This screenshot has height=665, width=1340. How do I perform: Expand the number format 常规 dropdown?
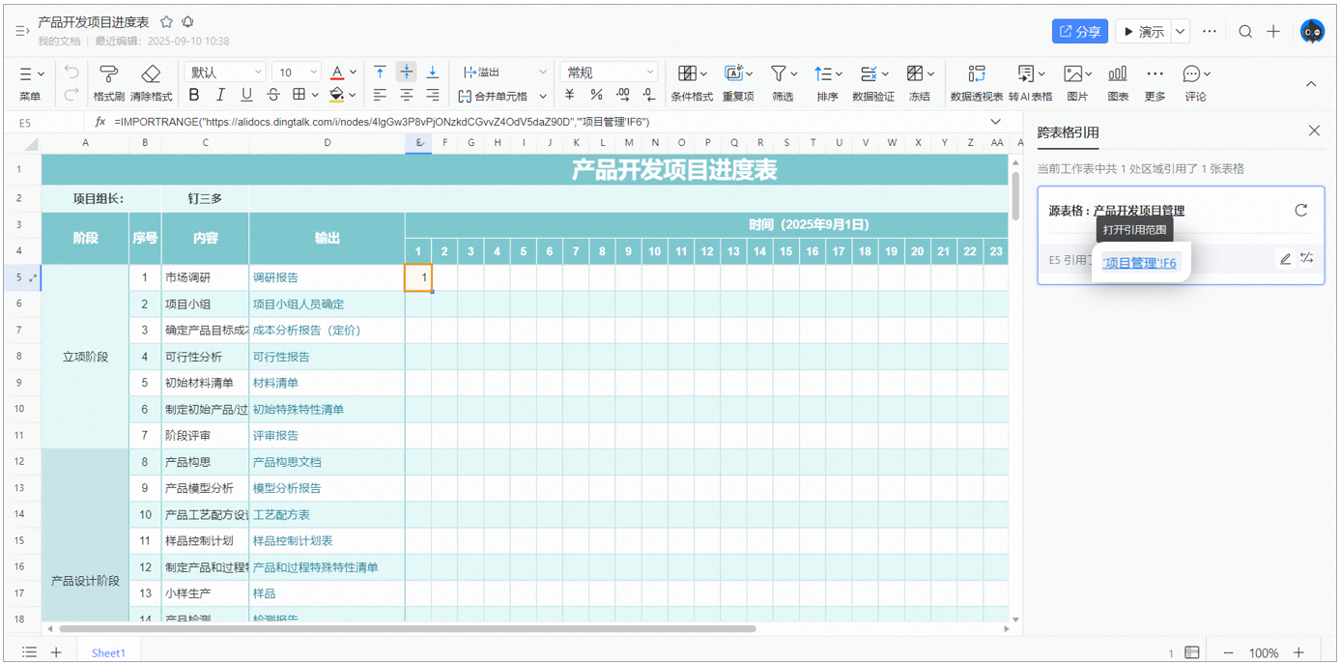610,72
